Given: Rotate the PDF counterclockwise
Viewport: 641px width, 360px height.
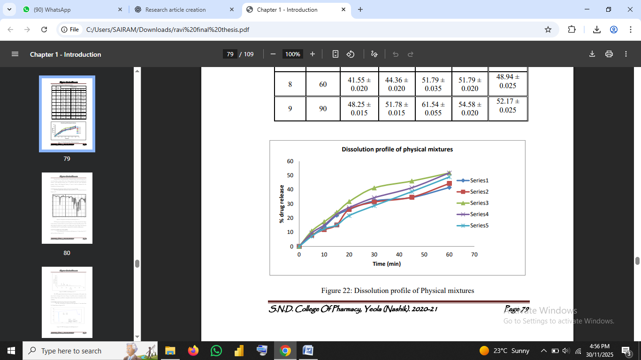Looking at the screenshot, I should tap(351, 54).
